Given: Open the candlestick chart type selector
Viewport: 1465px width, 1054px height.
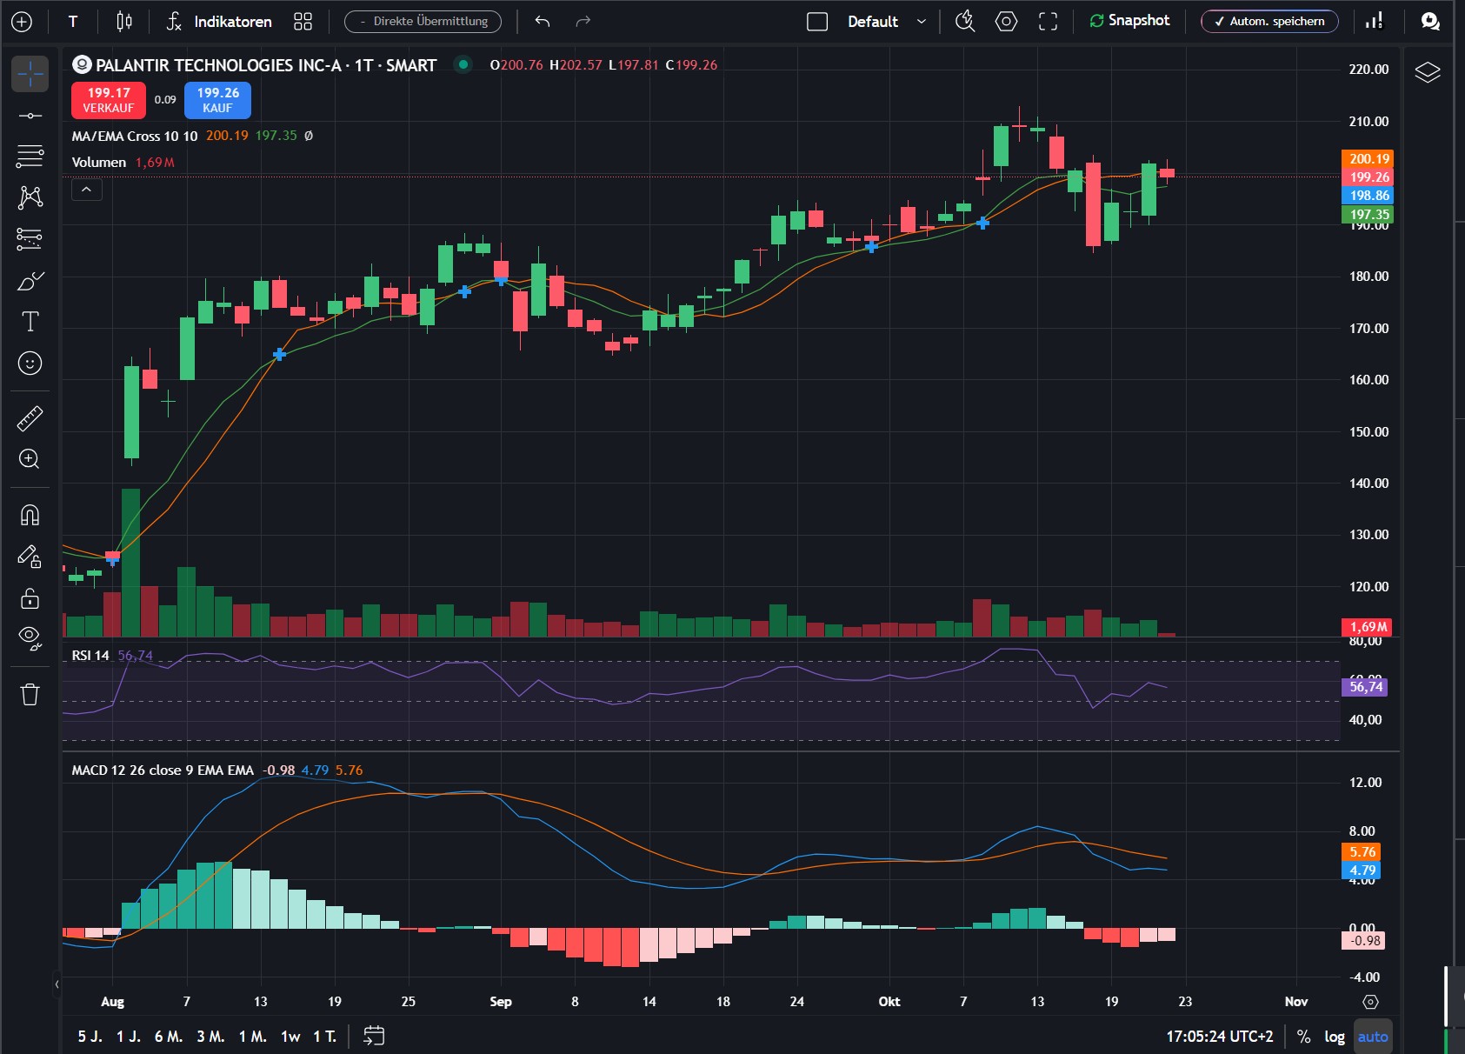Looking at the screenshot, I should pyautogui.click(x=124, y=22).
